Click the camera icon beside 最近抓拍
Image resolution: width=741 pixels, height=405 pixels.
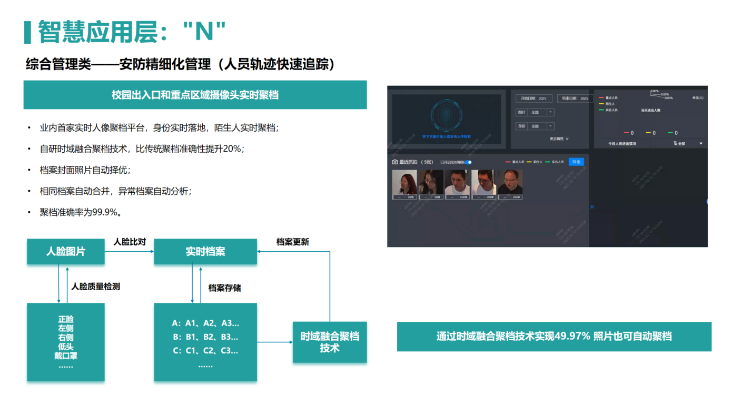394,162
